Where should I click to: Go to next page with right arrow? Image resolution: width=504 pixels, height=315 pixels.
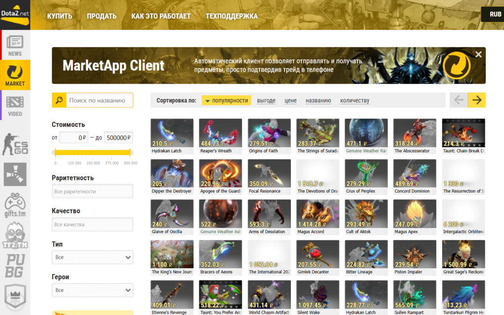coord(476,100)
